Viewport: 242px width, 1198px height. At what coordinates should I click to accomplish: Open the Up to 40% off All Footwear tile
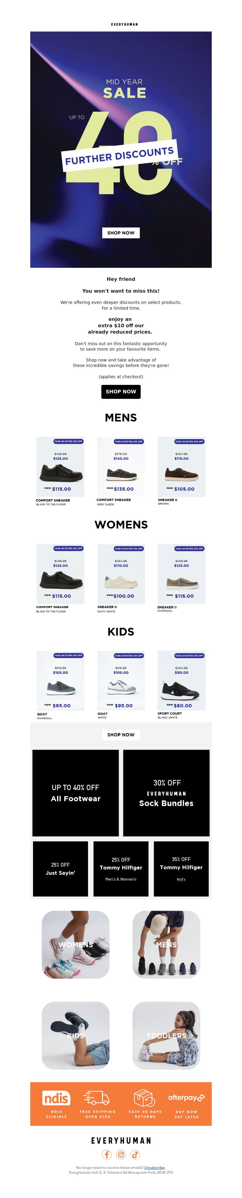pyautogui.click(x=76, y=793)
